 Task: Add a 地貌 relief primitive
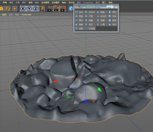coord(79,29)
